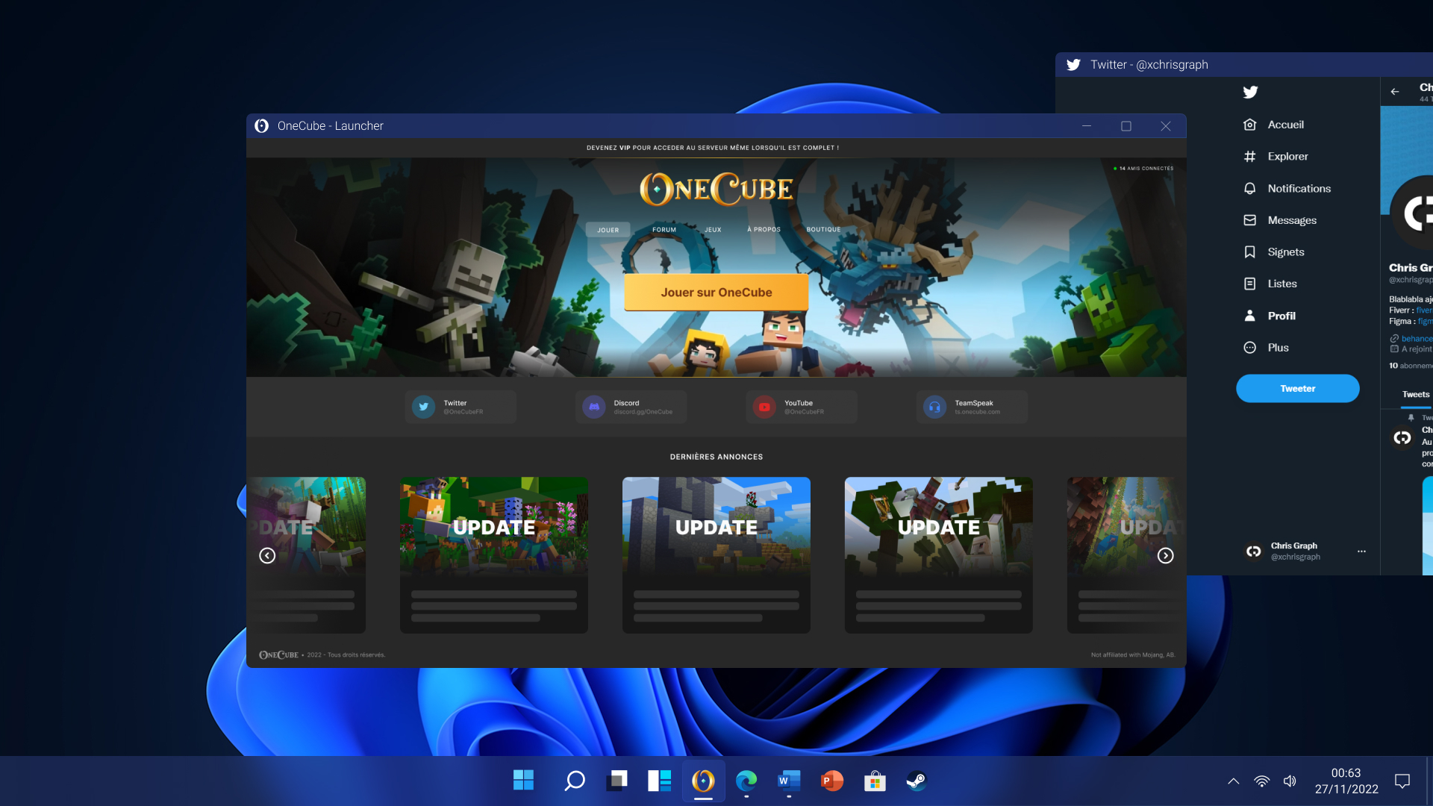Launch Microsoft Edge from the taskbar

pyautogui.click(x=746, y=781)
